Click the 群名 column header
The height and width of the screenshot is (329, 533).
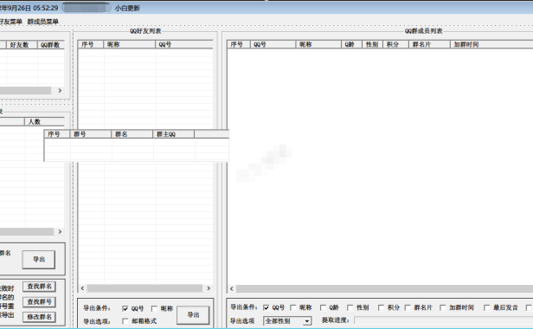click(x=132, y=134)
